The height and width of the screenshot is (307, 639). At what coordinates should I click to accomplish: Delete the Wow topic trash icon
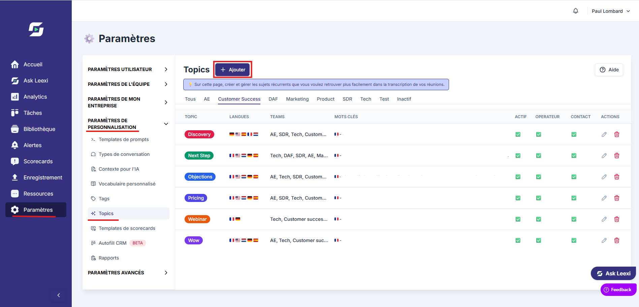coord(617,240)
